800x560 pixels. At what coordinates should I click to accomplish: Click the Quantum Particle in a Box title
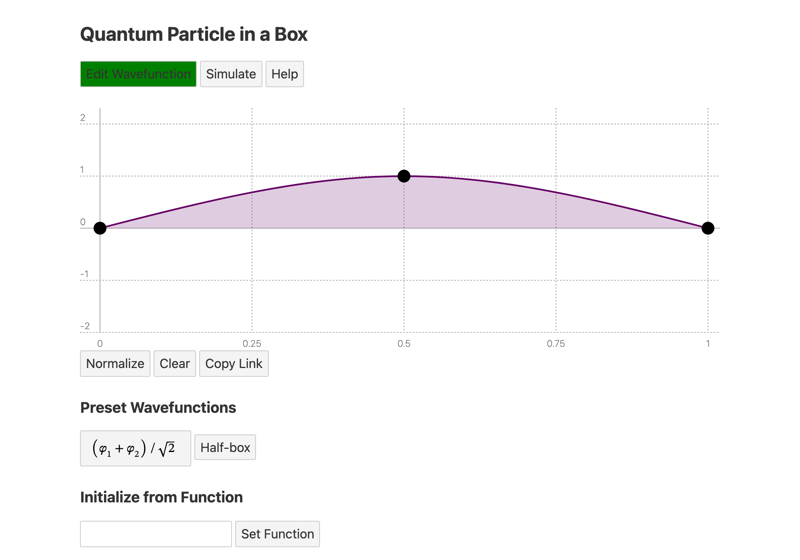tap(194, 34)
